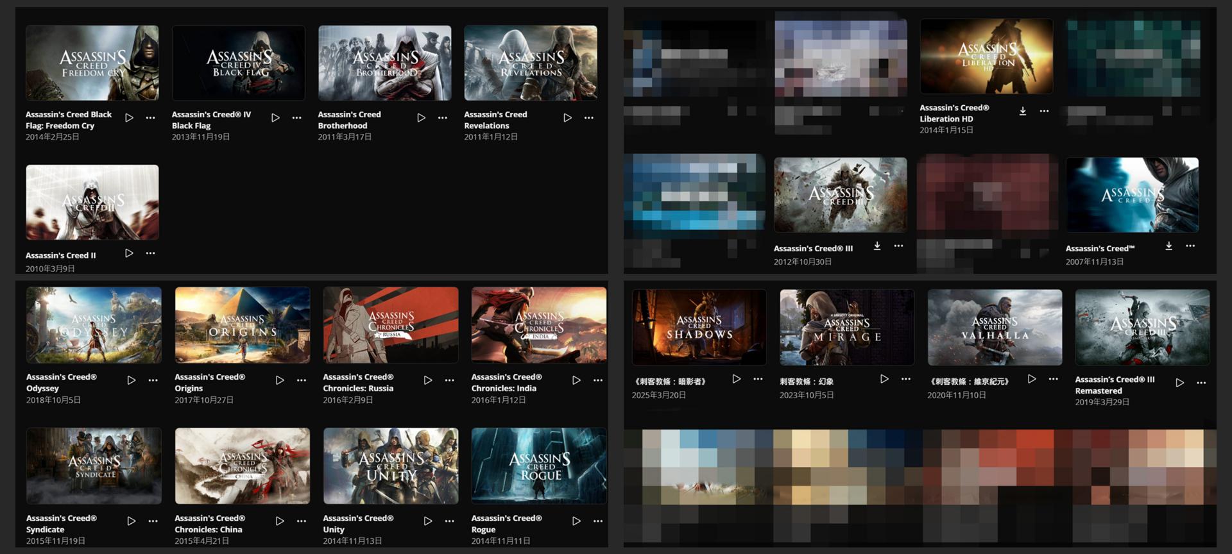Open the Valhalla cover thumbnail

coord(995,327)
